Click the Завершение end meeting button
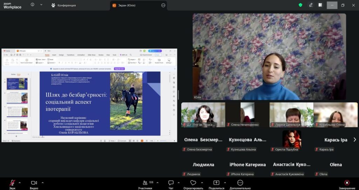 347,185
